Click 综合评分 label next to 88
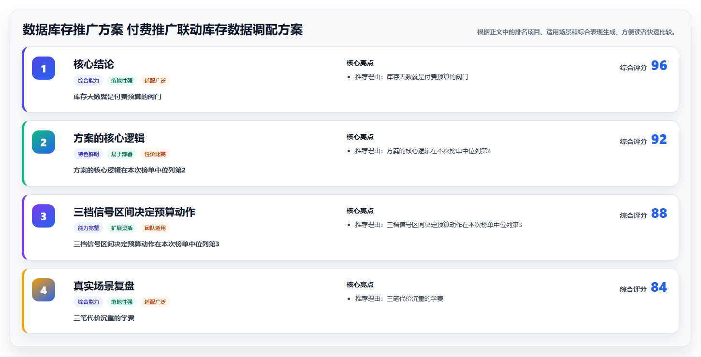Viewport: 701px width, 357px height. [633, 215]
